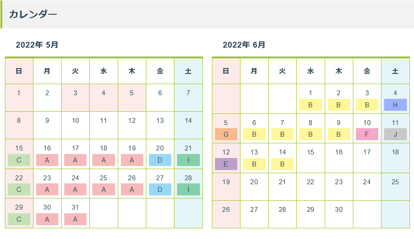This screenshot has height=239, width=414.
Task: Click the pink F tag on June 10
Action: tap(367, 134)
